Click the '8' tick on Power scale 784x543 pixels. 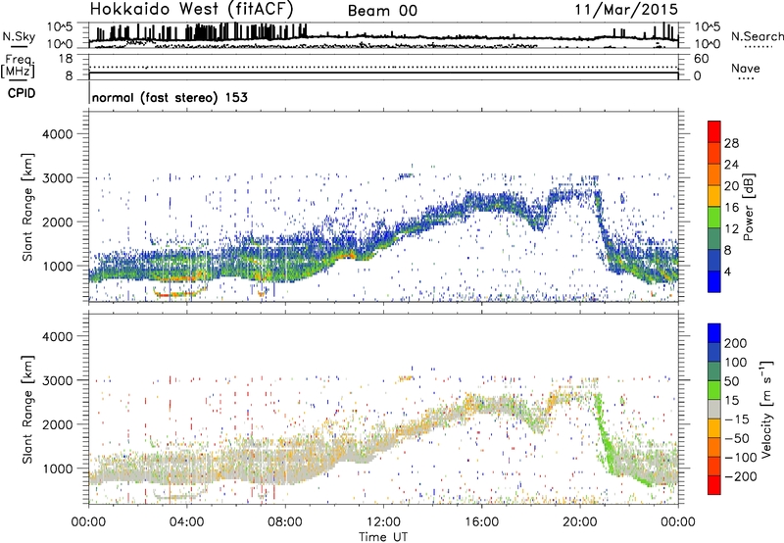(x=728, y=251)
